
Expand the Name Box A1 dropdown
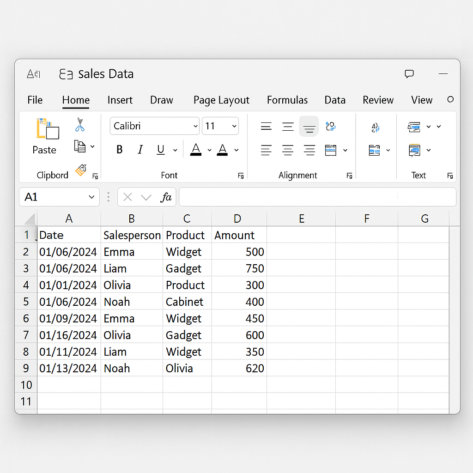click(91, 197)
